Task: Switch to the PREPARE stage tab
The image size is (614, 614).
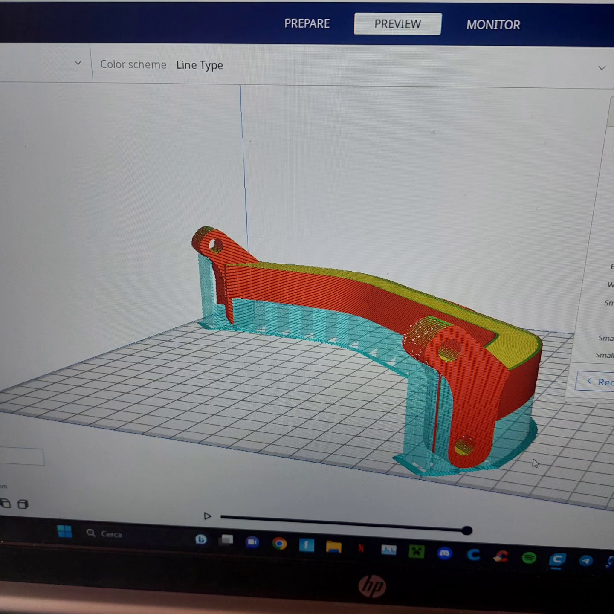Action: point(307,23)
